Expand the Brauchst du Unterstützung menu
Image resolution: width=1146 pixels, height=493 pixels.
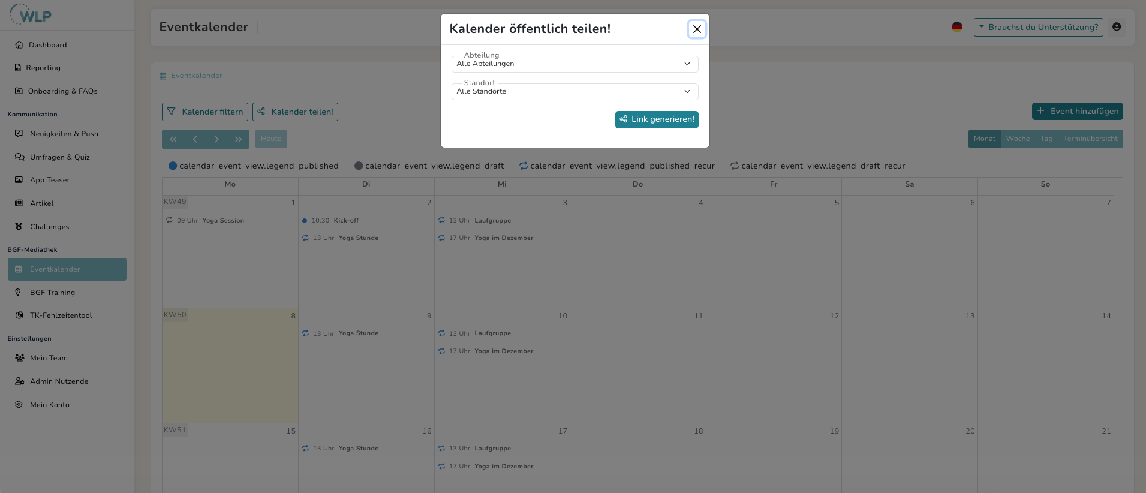pyautogui.click(x=1039, y=27)
